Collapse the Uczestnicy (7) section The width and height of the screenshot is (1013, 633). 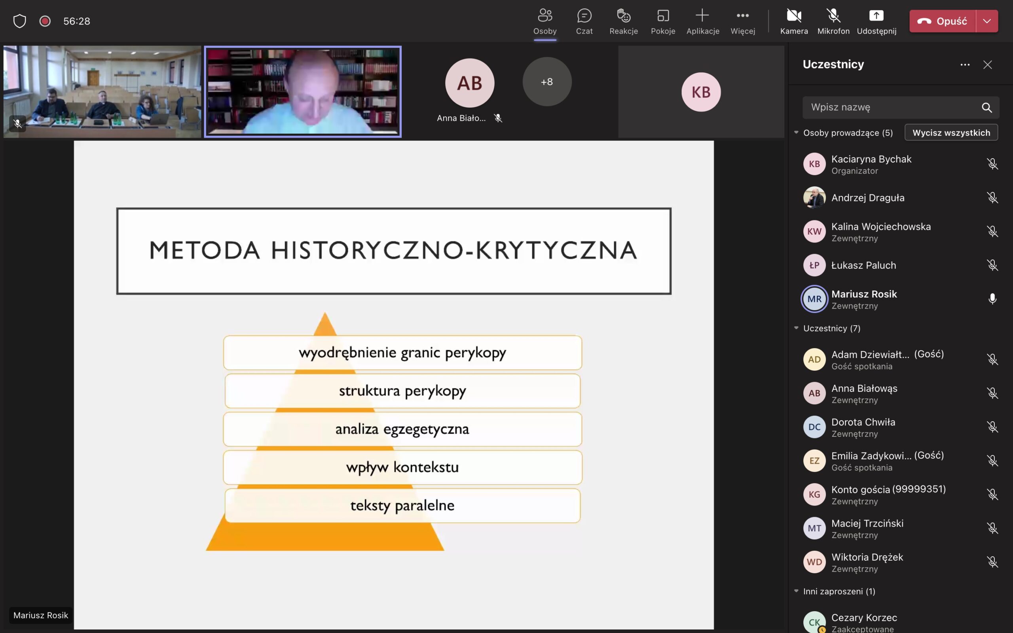[796, 328]
